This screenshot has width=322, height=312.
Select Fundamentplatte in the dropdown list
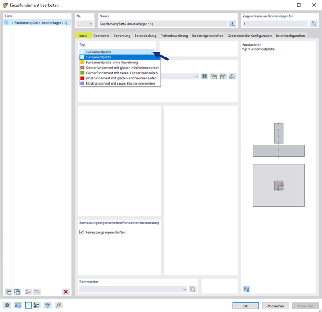pyautogui.click(x=120, y=57)
